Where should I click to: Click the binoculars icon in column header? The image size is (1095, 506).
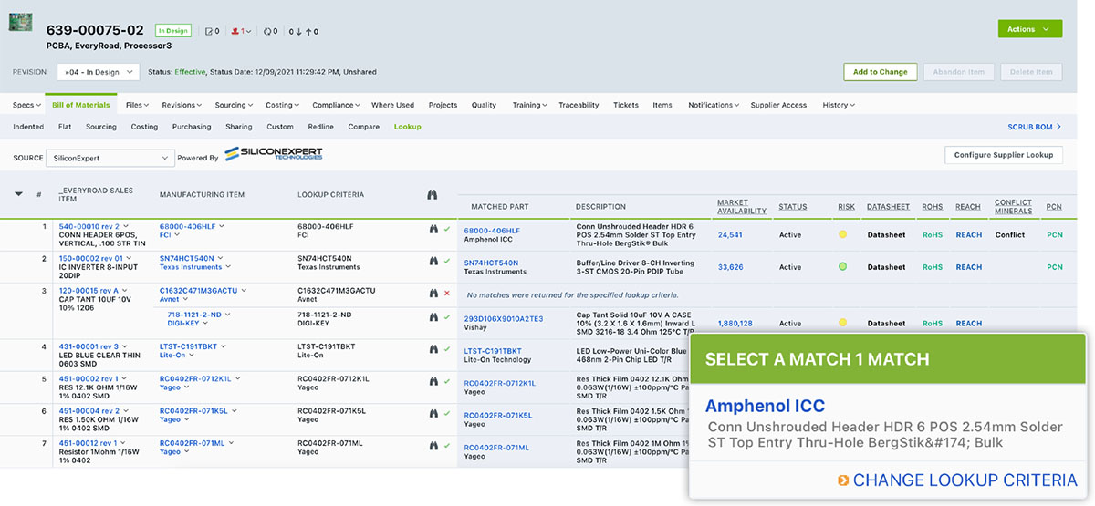pos(433,194)
